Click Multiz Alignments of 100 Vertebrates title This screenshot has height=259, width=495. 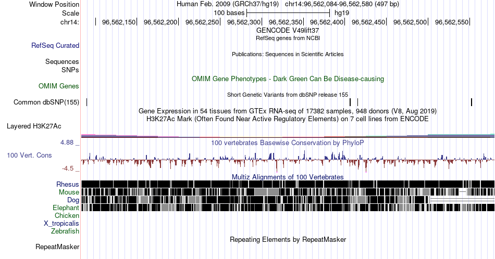(288, 177)
